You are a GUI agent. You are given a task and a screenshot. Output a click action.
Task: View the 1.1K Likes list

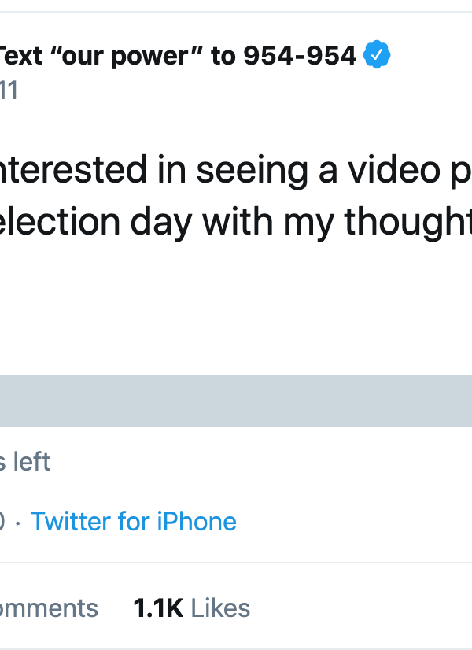[x=191, y=608]
